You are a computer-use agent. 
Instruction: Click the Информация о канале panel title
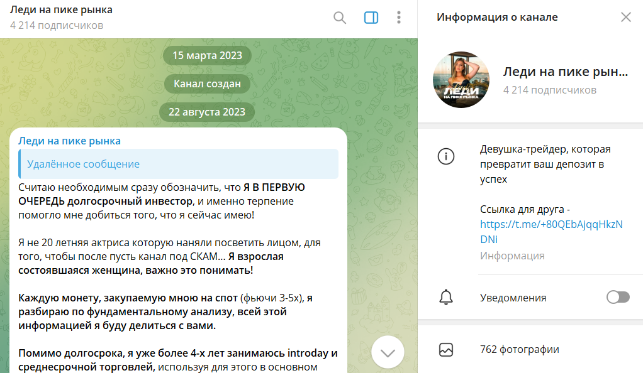[497, 17]
